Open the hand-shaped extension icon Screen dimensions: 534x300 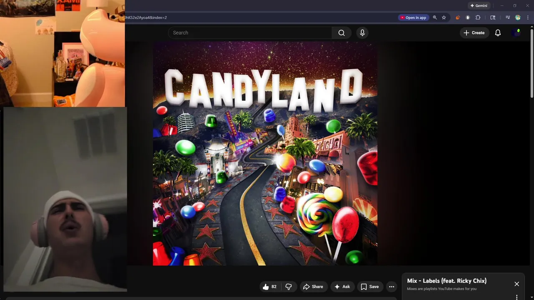pyautogui.click(x=468, y=17)
